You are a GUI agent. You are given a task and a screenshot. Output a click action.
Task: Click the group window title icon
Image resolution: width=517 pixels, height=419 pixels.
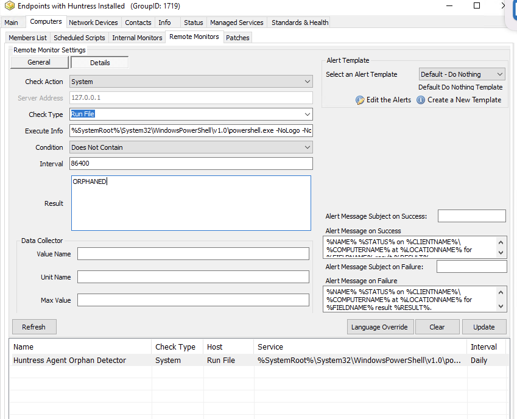(10, 5)
